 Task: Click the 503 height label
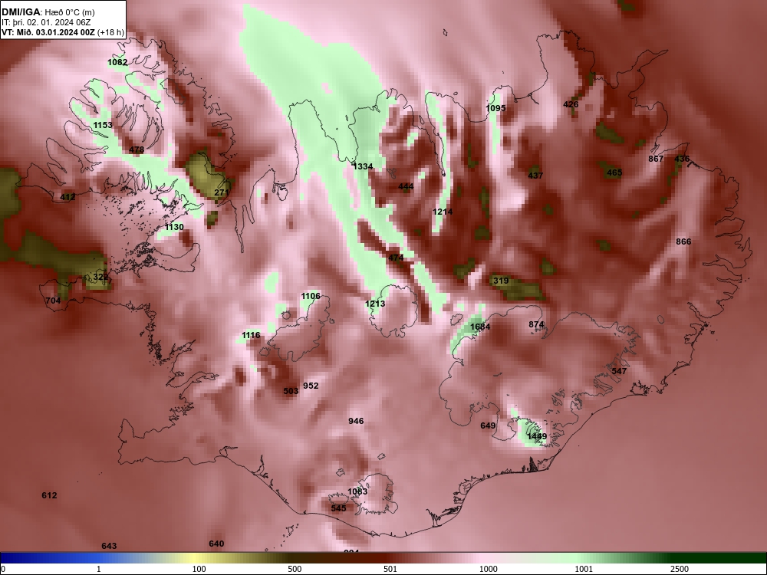291,391
